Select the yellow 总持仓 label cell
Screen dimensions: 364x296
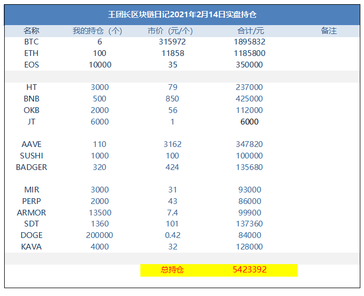[x=172, y=270]
